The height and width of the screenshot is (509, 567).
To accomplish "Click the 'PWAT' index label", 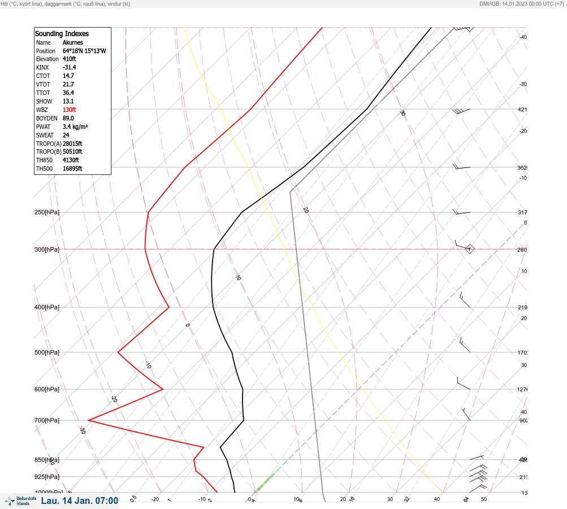I will [x=43, y=127].
